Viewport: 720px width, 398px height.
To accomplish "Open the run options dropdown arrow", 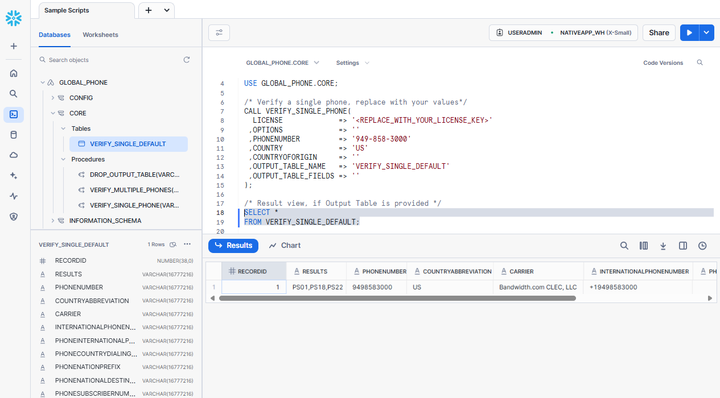I will [706, 33].
